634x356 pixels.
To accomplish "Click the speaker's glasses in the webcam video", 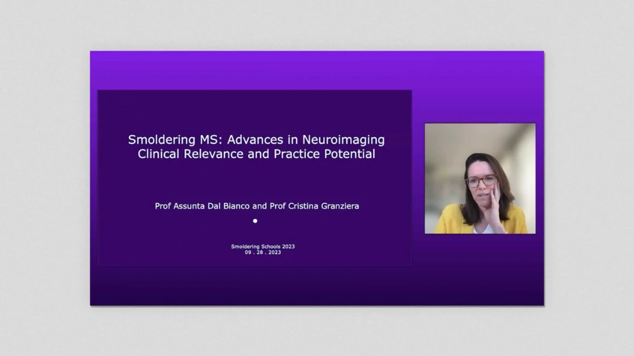I will (x=481, y=181).
